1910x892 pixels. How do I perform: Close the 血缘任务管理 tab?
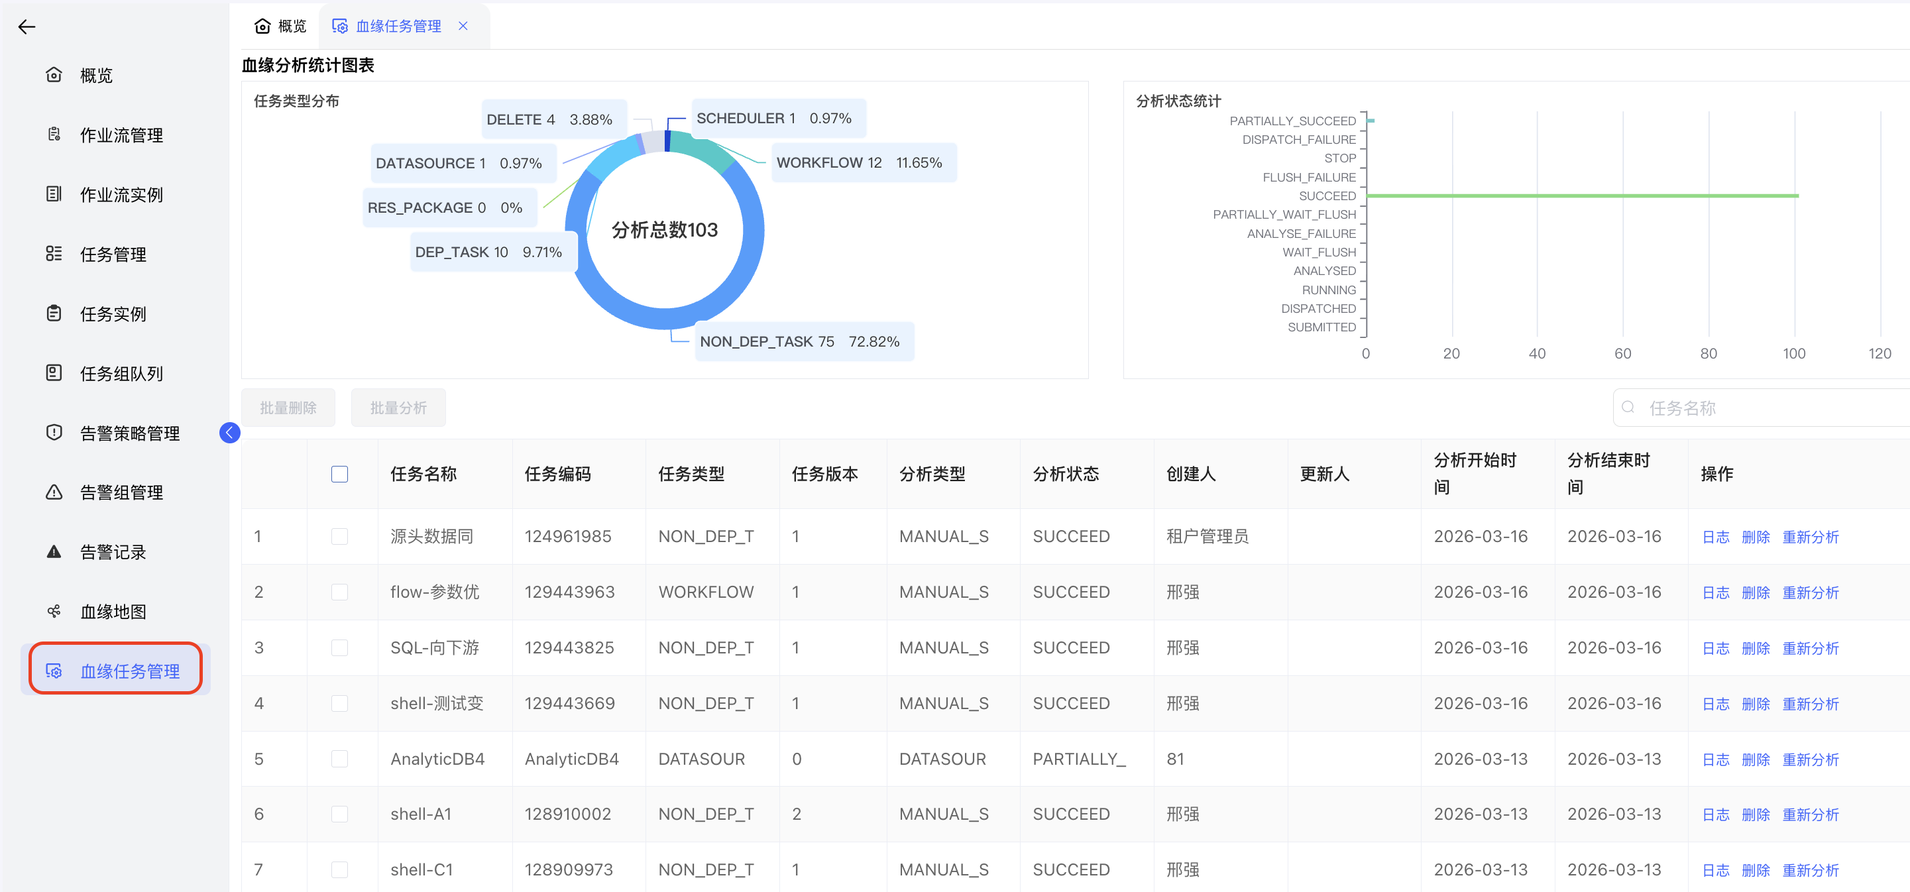(463, 25)
